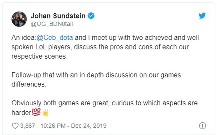
Task: Open the Twitter bird logo
Action: [202, 15]
